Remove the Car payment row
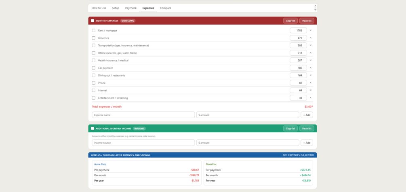Image resolution: width=406 pixels, height=192 pixels. [310, 68]
